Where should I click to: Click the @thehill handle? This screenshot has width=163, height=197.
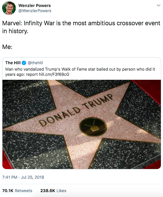[35, 63]
